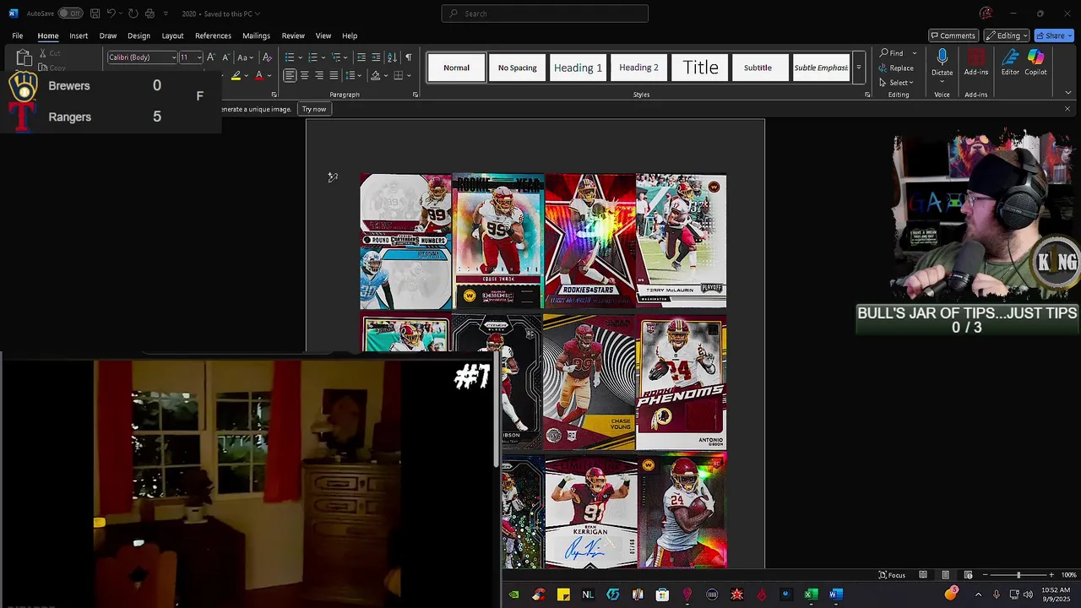The height and width of the screenshot is (608, 1081).
Task: Switch to the Design tab
Action: coord(139,35)
